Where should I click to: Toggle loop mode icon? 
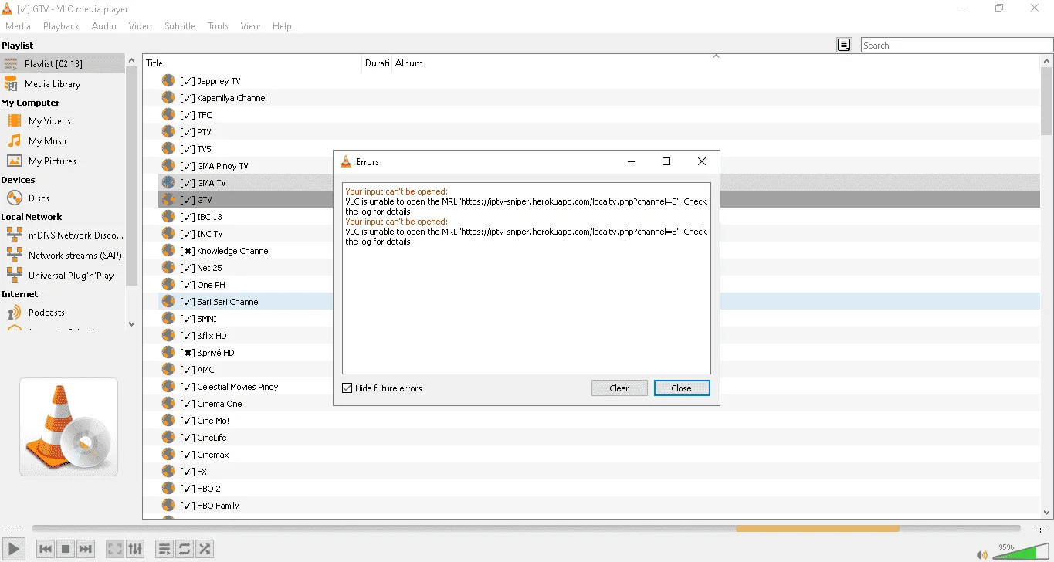[x=185, y=549]
